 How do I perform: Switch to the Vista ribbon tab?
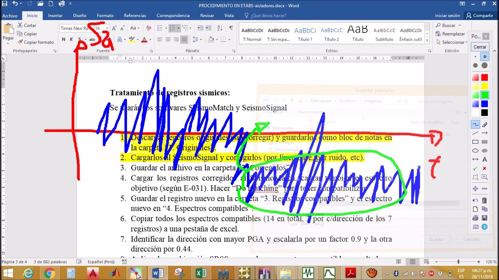click(x=229, y=16)
